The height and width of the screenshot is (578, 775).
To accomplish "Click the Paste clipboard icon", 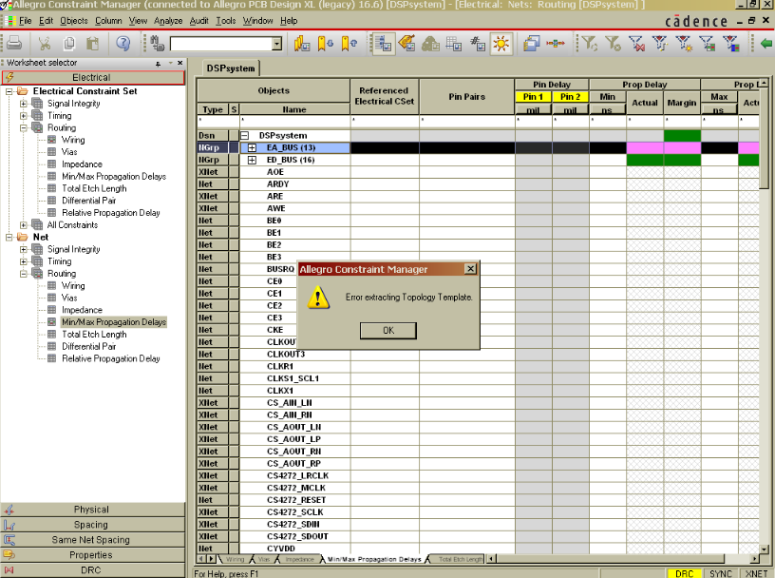I will pos(92,43).
